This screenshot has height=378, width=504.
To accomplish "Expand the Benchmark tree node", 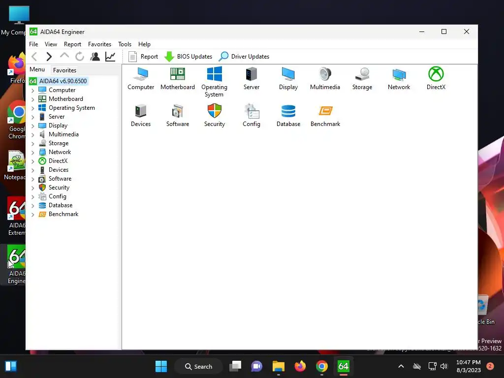I will pyautogui.click(x=33, y=215).
